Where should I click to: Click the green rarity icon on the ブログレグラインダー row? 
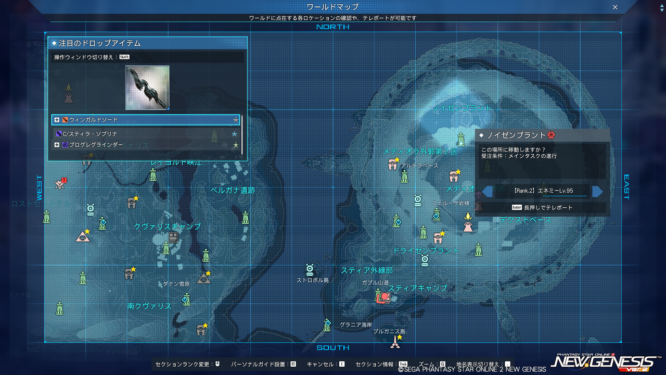236,145
